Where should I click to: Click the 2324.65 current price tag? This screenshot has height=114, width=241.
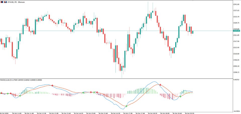point(236,31)
